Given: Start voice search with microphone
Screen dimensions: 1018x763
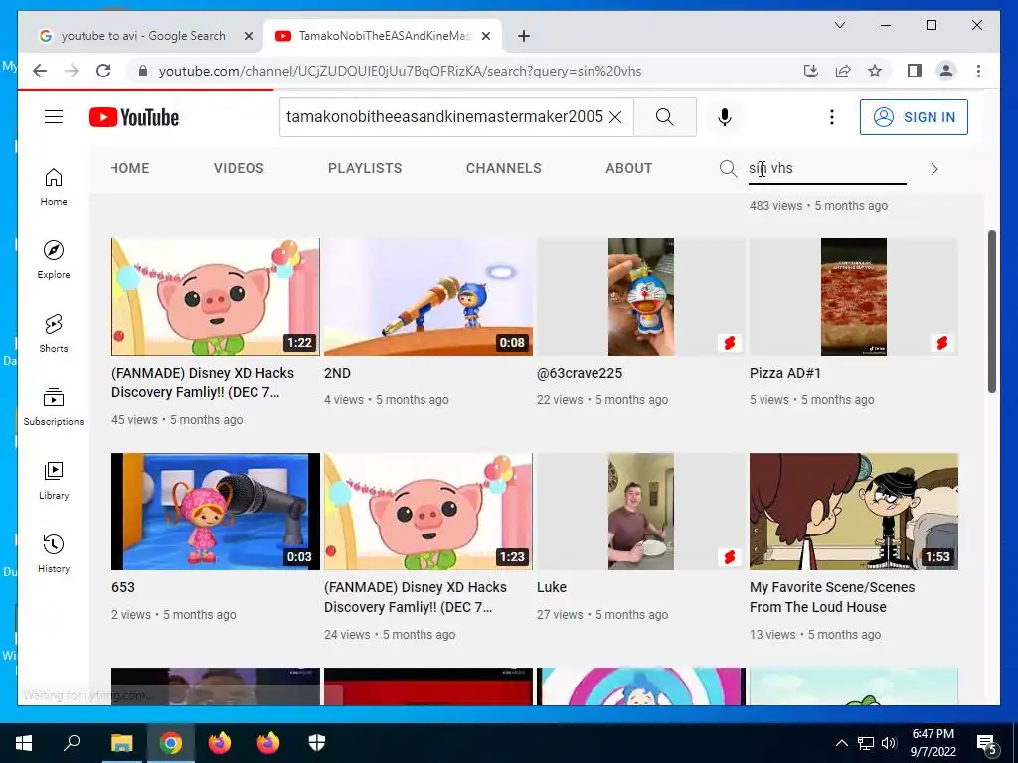Looking at the screenshot, I should click(725, 117).
